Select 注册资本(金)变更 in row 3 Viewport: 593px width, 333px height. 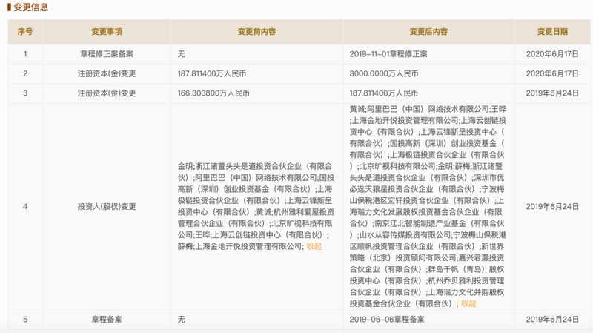tap(107, 93)
